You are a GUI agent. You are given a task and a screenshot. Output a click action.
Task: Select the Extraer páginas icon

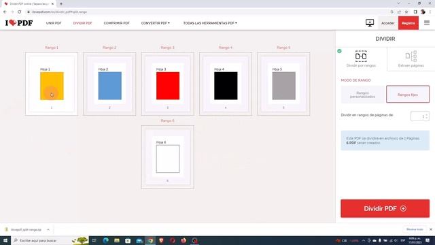tap(411, 56)
